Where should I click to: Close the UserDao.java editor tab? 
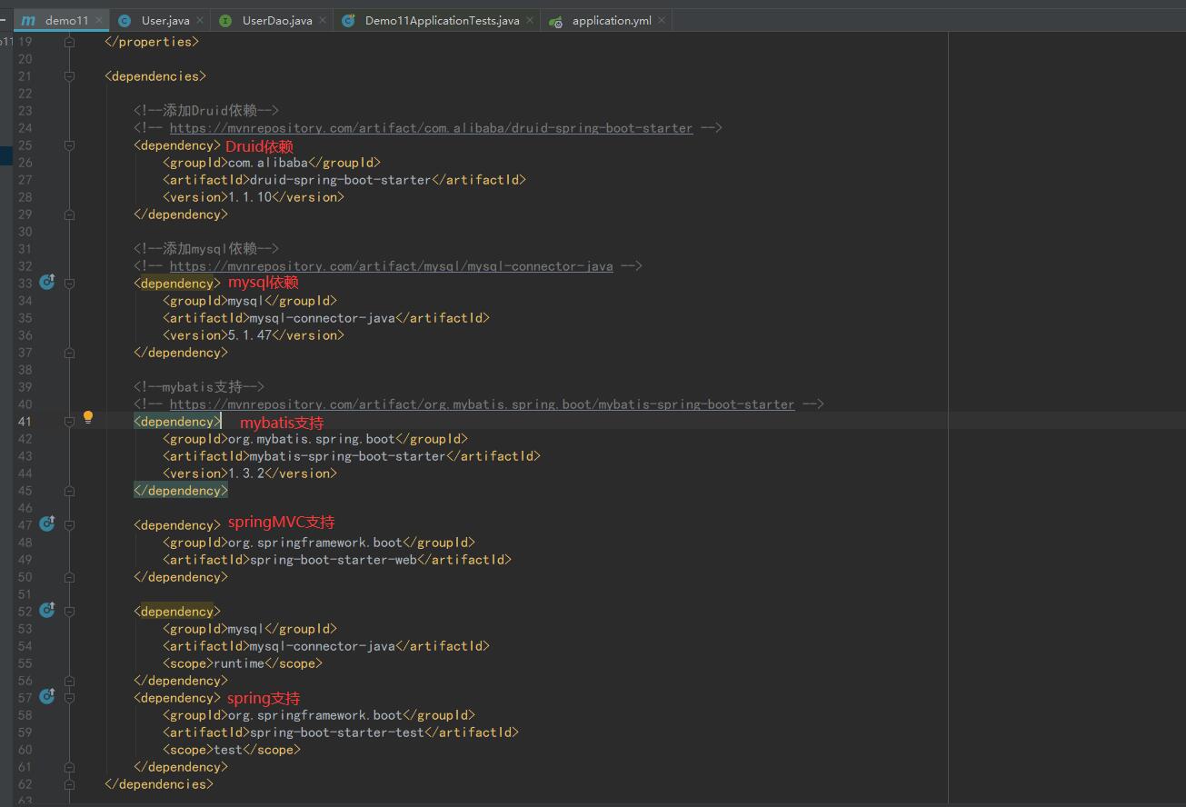(323, 20)
